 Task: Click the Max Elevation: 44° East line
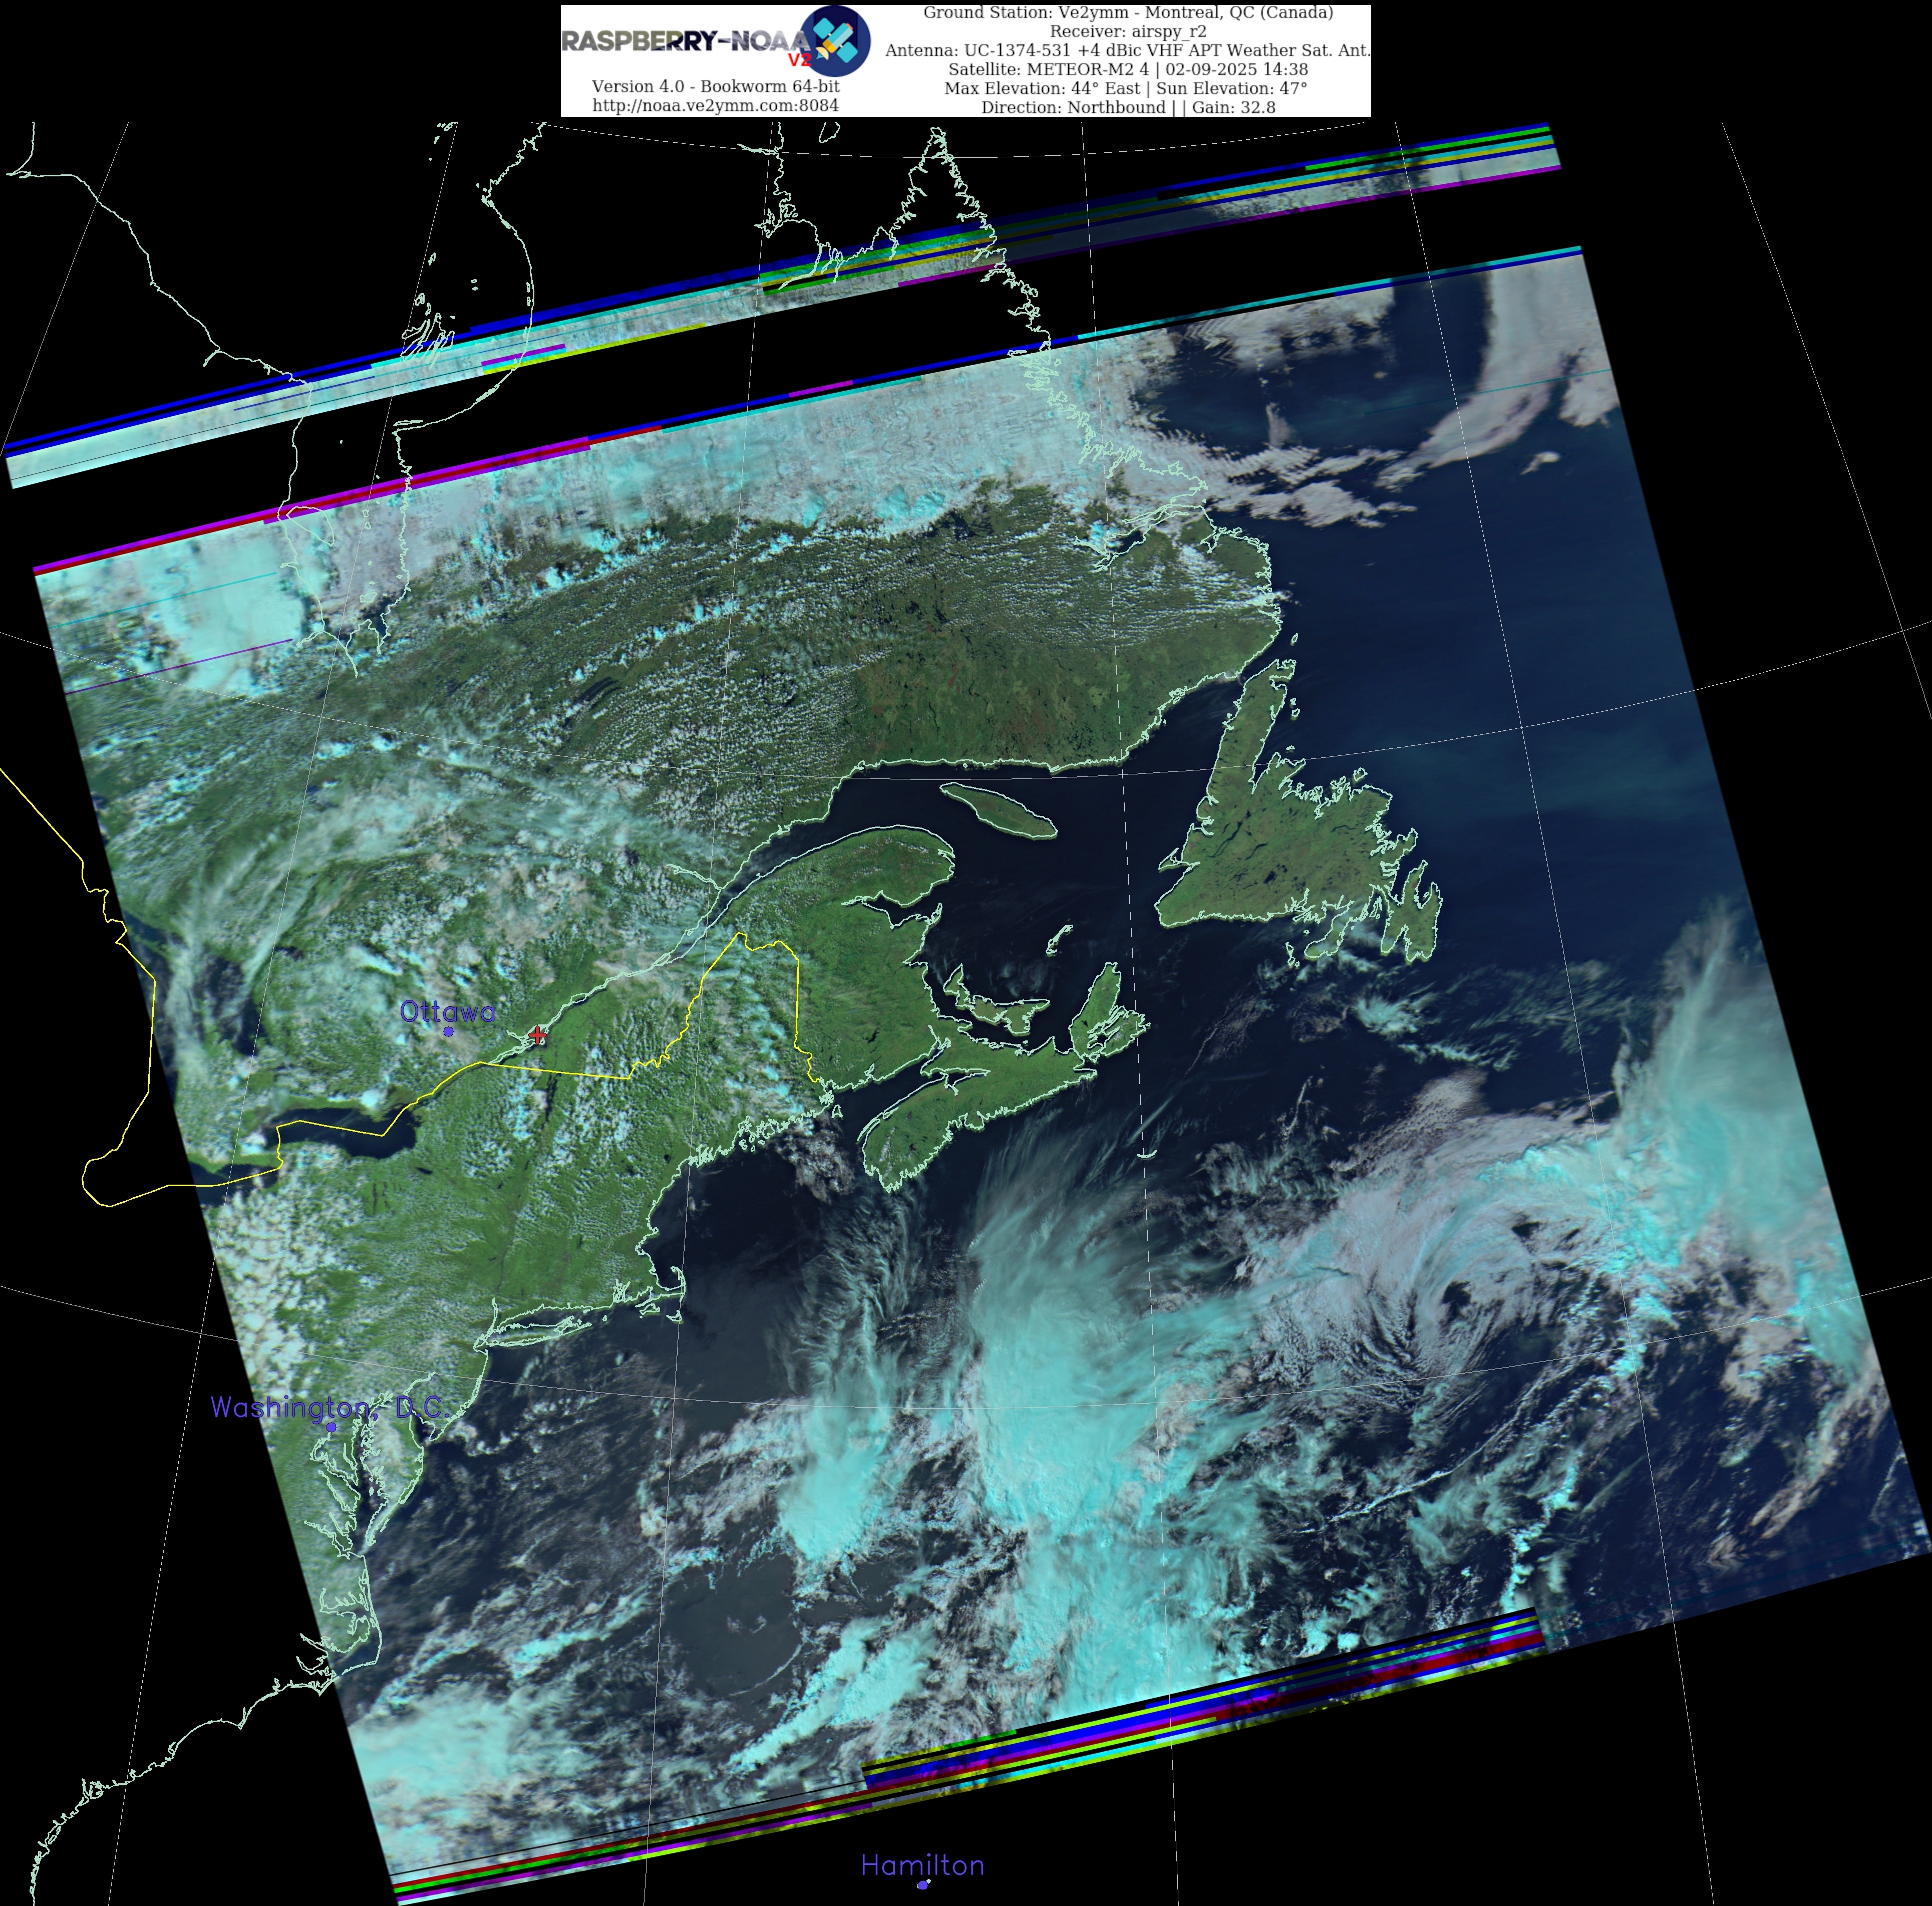1127,88
